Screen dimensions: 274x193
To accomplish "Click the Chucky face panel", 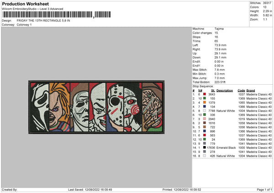I will tap(58, 108).
